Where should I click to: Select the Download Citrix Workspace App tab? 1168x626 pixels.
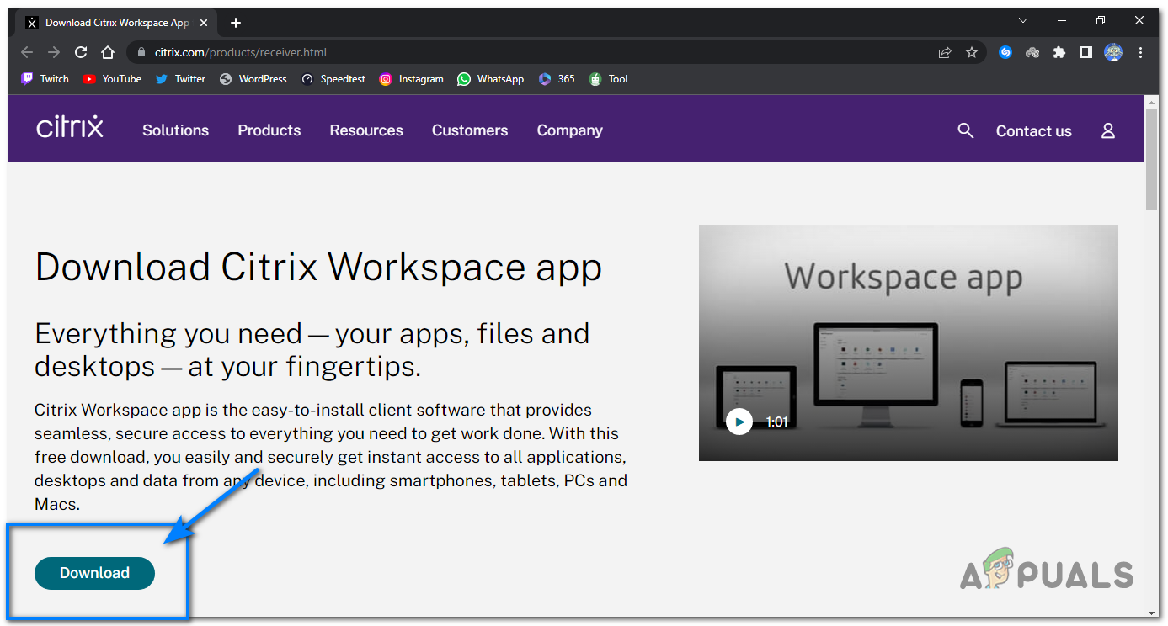pos(118,23)
